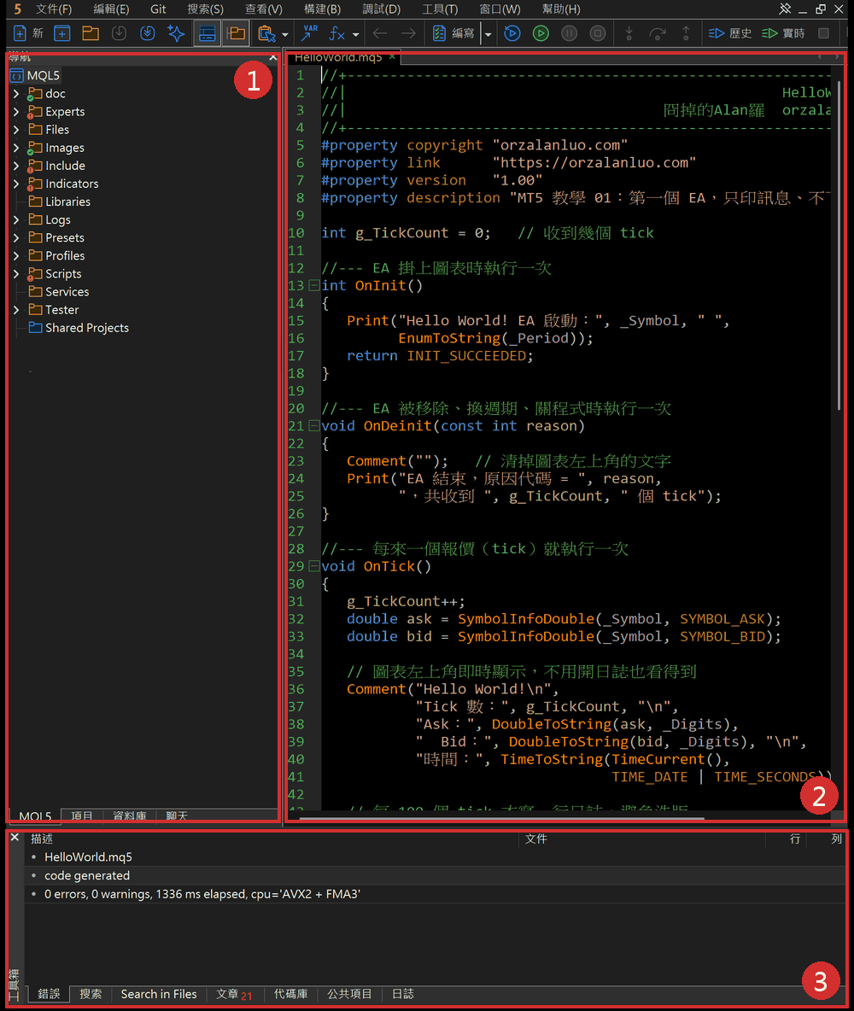Switch to the Project (項目) navigator tab

(x=82, y=815)
